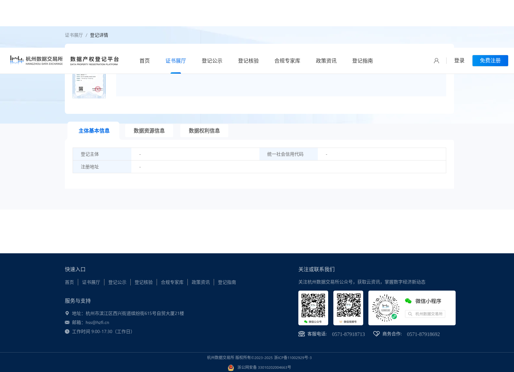
Task: Click the 杭州数据交易所 mini program search box
Action: (425, 314)
